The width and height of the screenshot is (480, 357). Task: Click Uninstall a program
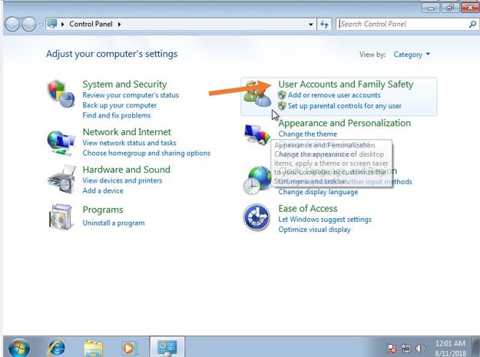[113, 223]
